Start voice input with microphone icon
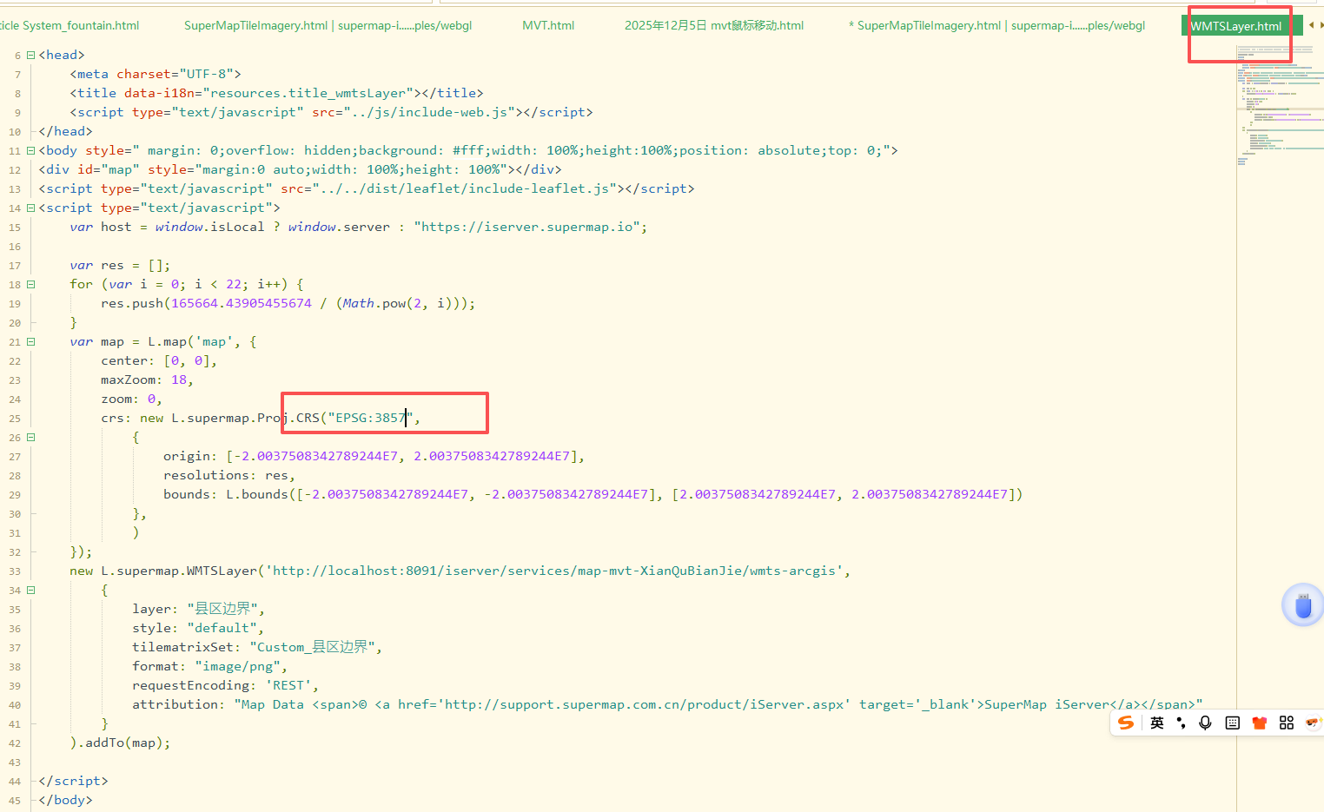1324x812 pixels. 1205,723
